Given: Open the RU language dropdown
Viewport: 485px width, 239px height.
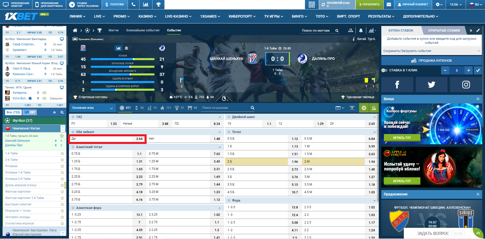Looking at the screenshot, I should (x=476, y=4).
